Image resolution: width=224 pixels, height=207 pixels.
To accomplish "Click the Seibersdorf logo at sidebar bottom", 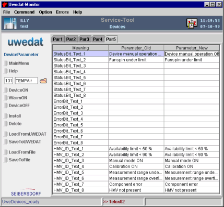I will (x=26, y=192).
